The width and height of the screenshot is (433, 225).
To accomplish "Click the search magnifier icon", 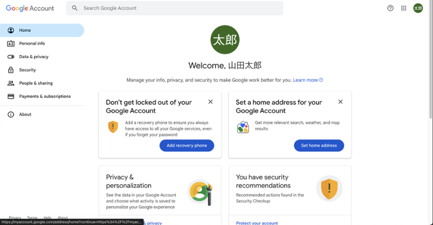I will 75,8.
